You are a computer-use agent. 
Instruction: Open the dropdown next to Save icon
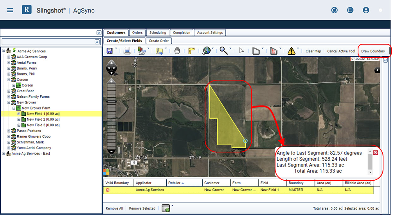click(x=116, y=48)
